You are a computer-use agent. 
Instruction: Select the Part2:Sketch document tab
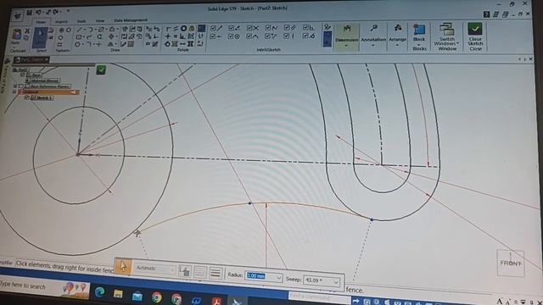pyautogui.click(x=31, y=60)
